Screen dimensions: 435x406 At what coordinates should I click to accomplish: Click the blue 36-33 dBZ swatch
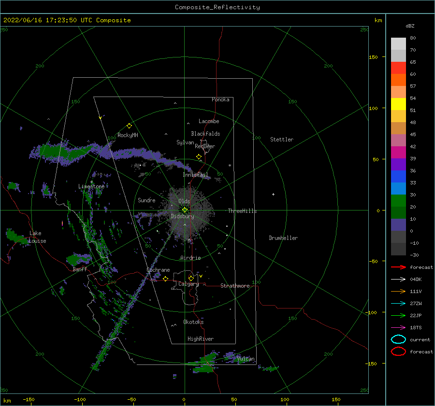click(x=398, y=177)
